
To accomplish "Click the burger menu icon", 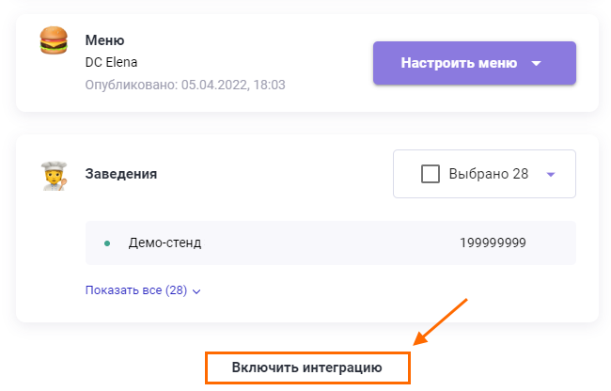I will coord(54,41).
